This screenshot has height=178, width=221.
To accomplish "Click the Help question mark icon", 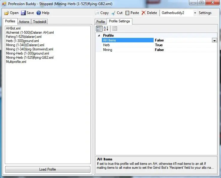I will pyautogui.click(x=38, y=13).
